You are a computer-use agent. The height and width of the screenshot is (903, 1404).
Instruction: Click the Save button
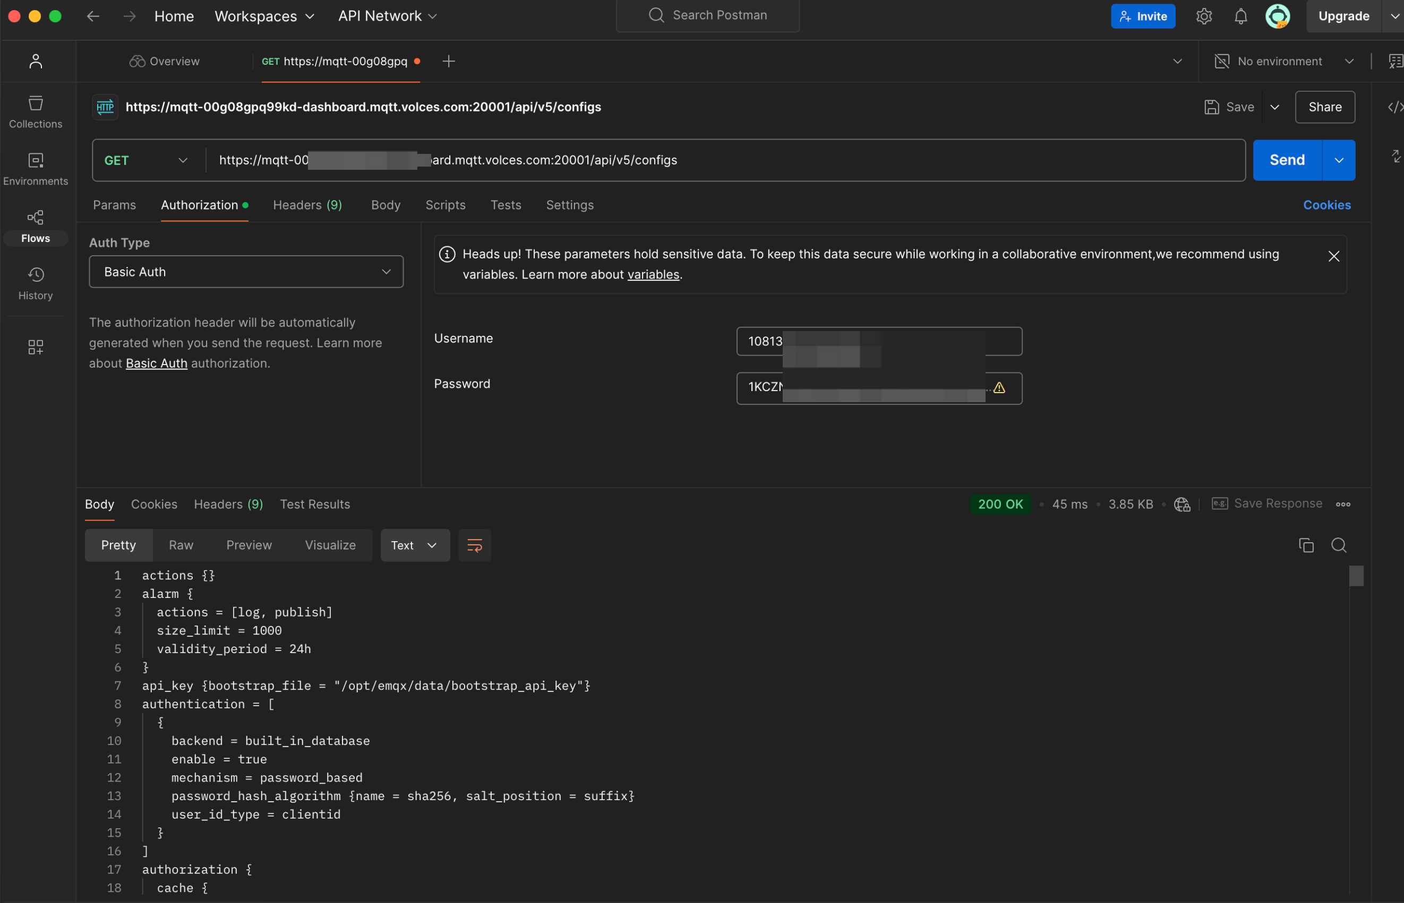[1230, 107]
